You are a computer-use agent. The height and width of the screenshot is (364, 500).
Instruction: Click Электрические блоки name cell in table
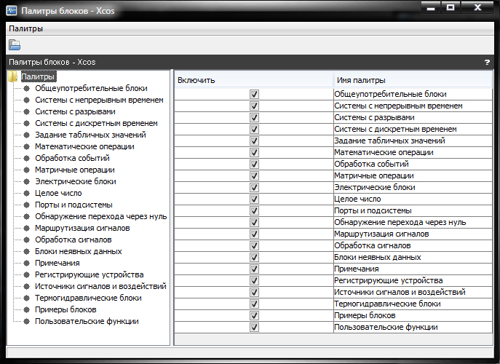pyautogui.click(x=413, y=187)
